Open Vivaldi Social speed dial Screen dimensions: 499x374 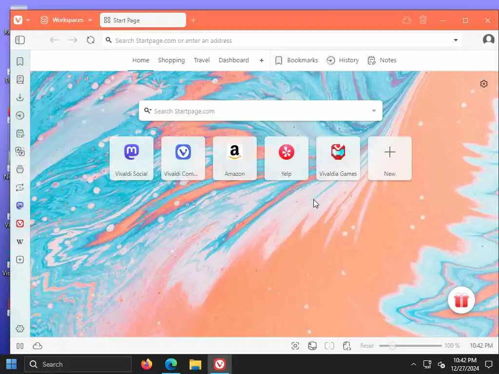pyautogui.click(x=132, y=158)
